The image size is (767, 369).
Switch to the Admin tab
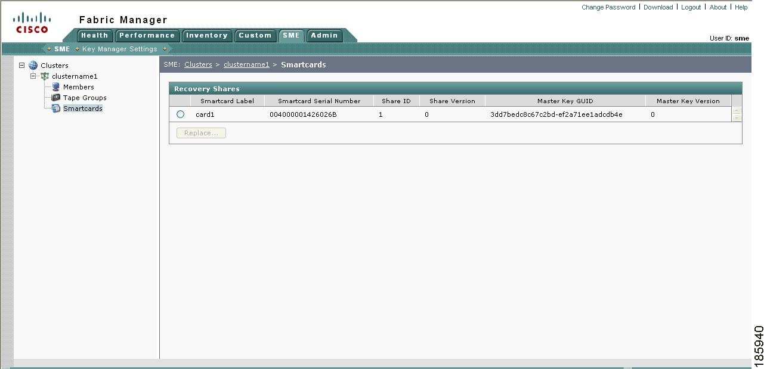pyautogui.click(x=324, y=36)
